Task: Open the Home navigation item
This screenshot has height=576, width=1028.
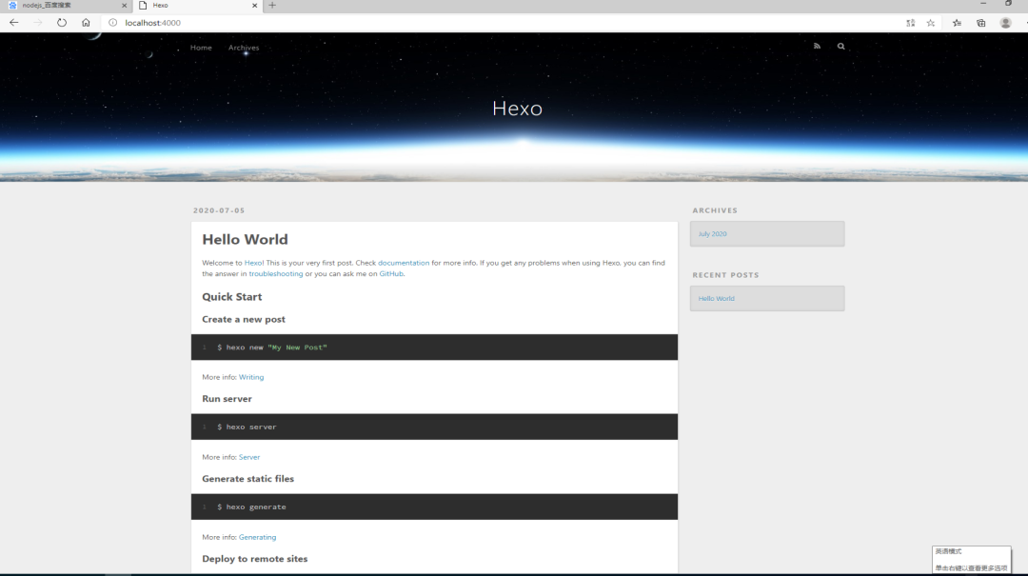Action: 201,48
